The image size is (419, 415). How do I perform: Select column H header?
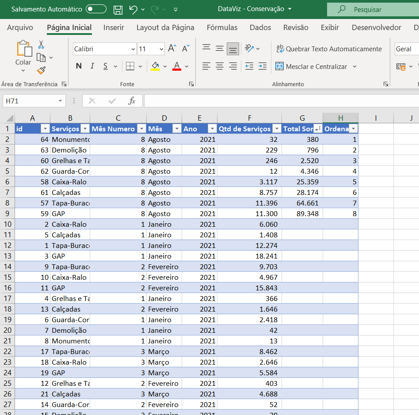[x=340, y=118]
